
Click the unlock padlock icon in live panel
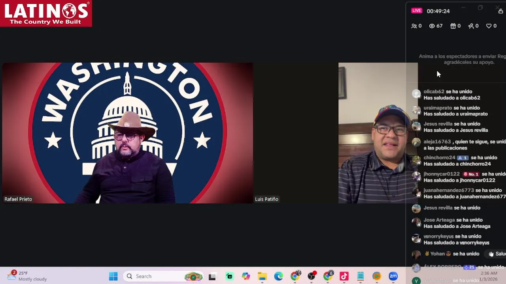[x=500, y=11]
